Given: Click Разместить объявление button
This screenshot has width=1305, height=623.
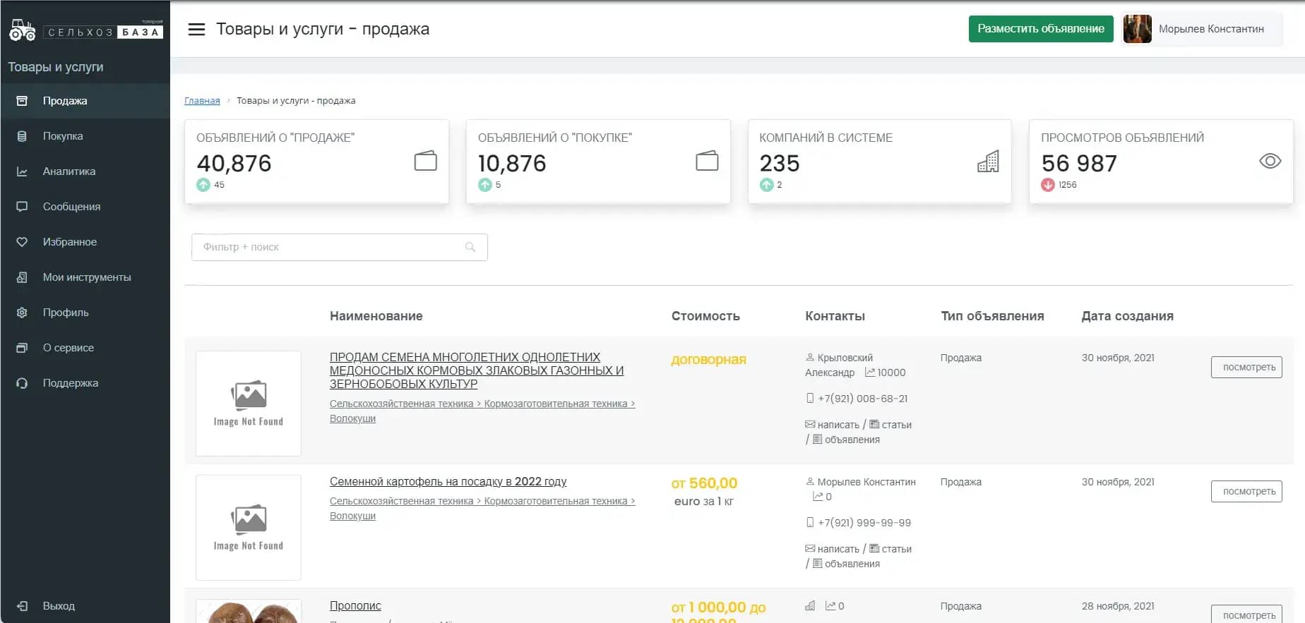Looking at the screenshot, I should [1041, 29].
